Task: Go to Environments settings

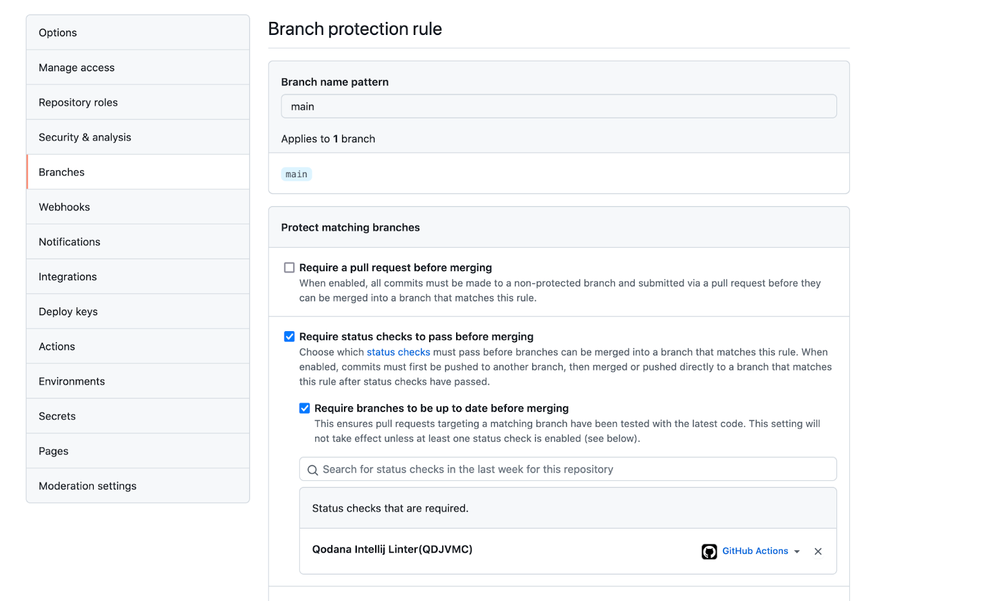Action: pyautogui.click(x=137, y=381)
